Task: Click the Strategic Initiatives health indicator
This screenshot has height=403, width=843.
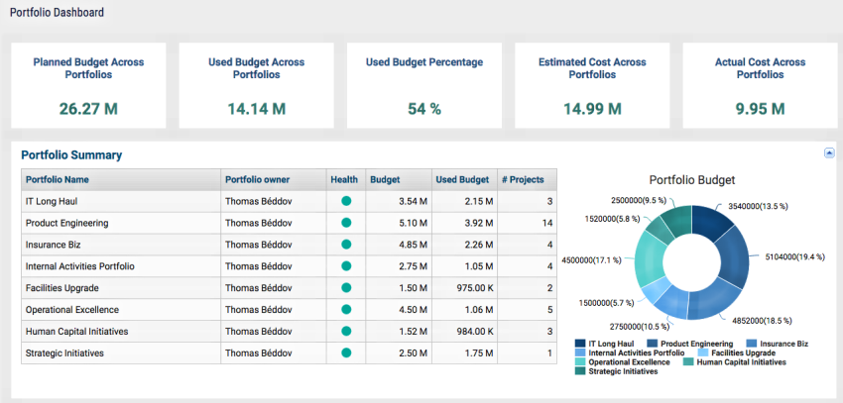Action: [x=346, y=353]
